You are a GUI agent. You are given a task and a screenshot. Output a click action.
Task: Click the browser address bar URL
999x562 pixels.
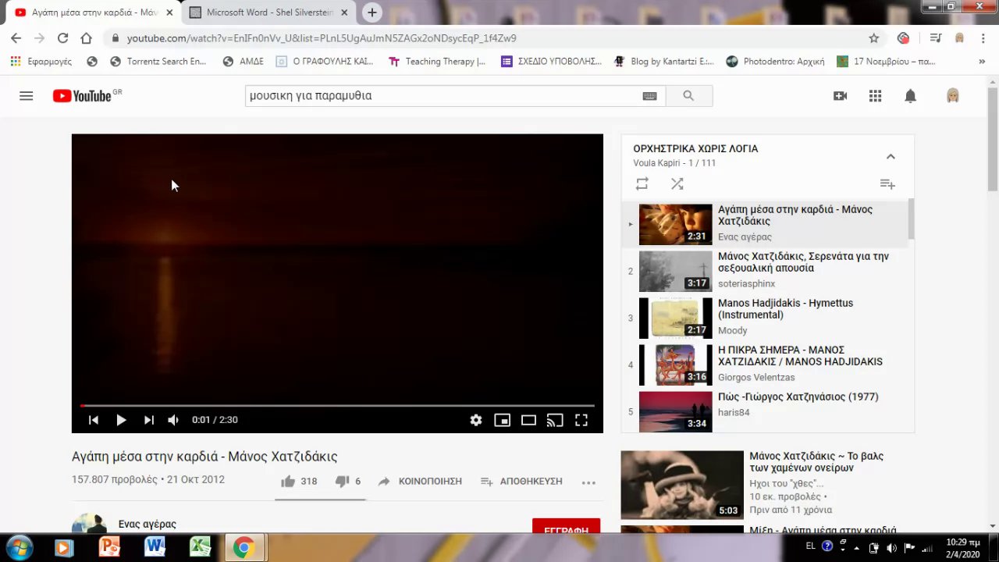(x=322, y=38)
